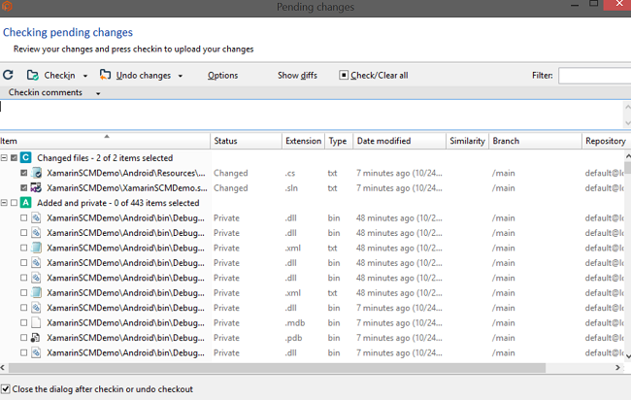Uncheck 'Close the dialog after checkin' option
This screenshot has width=631, height=400.
coord(7,389)
